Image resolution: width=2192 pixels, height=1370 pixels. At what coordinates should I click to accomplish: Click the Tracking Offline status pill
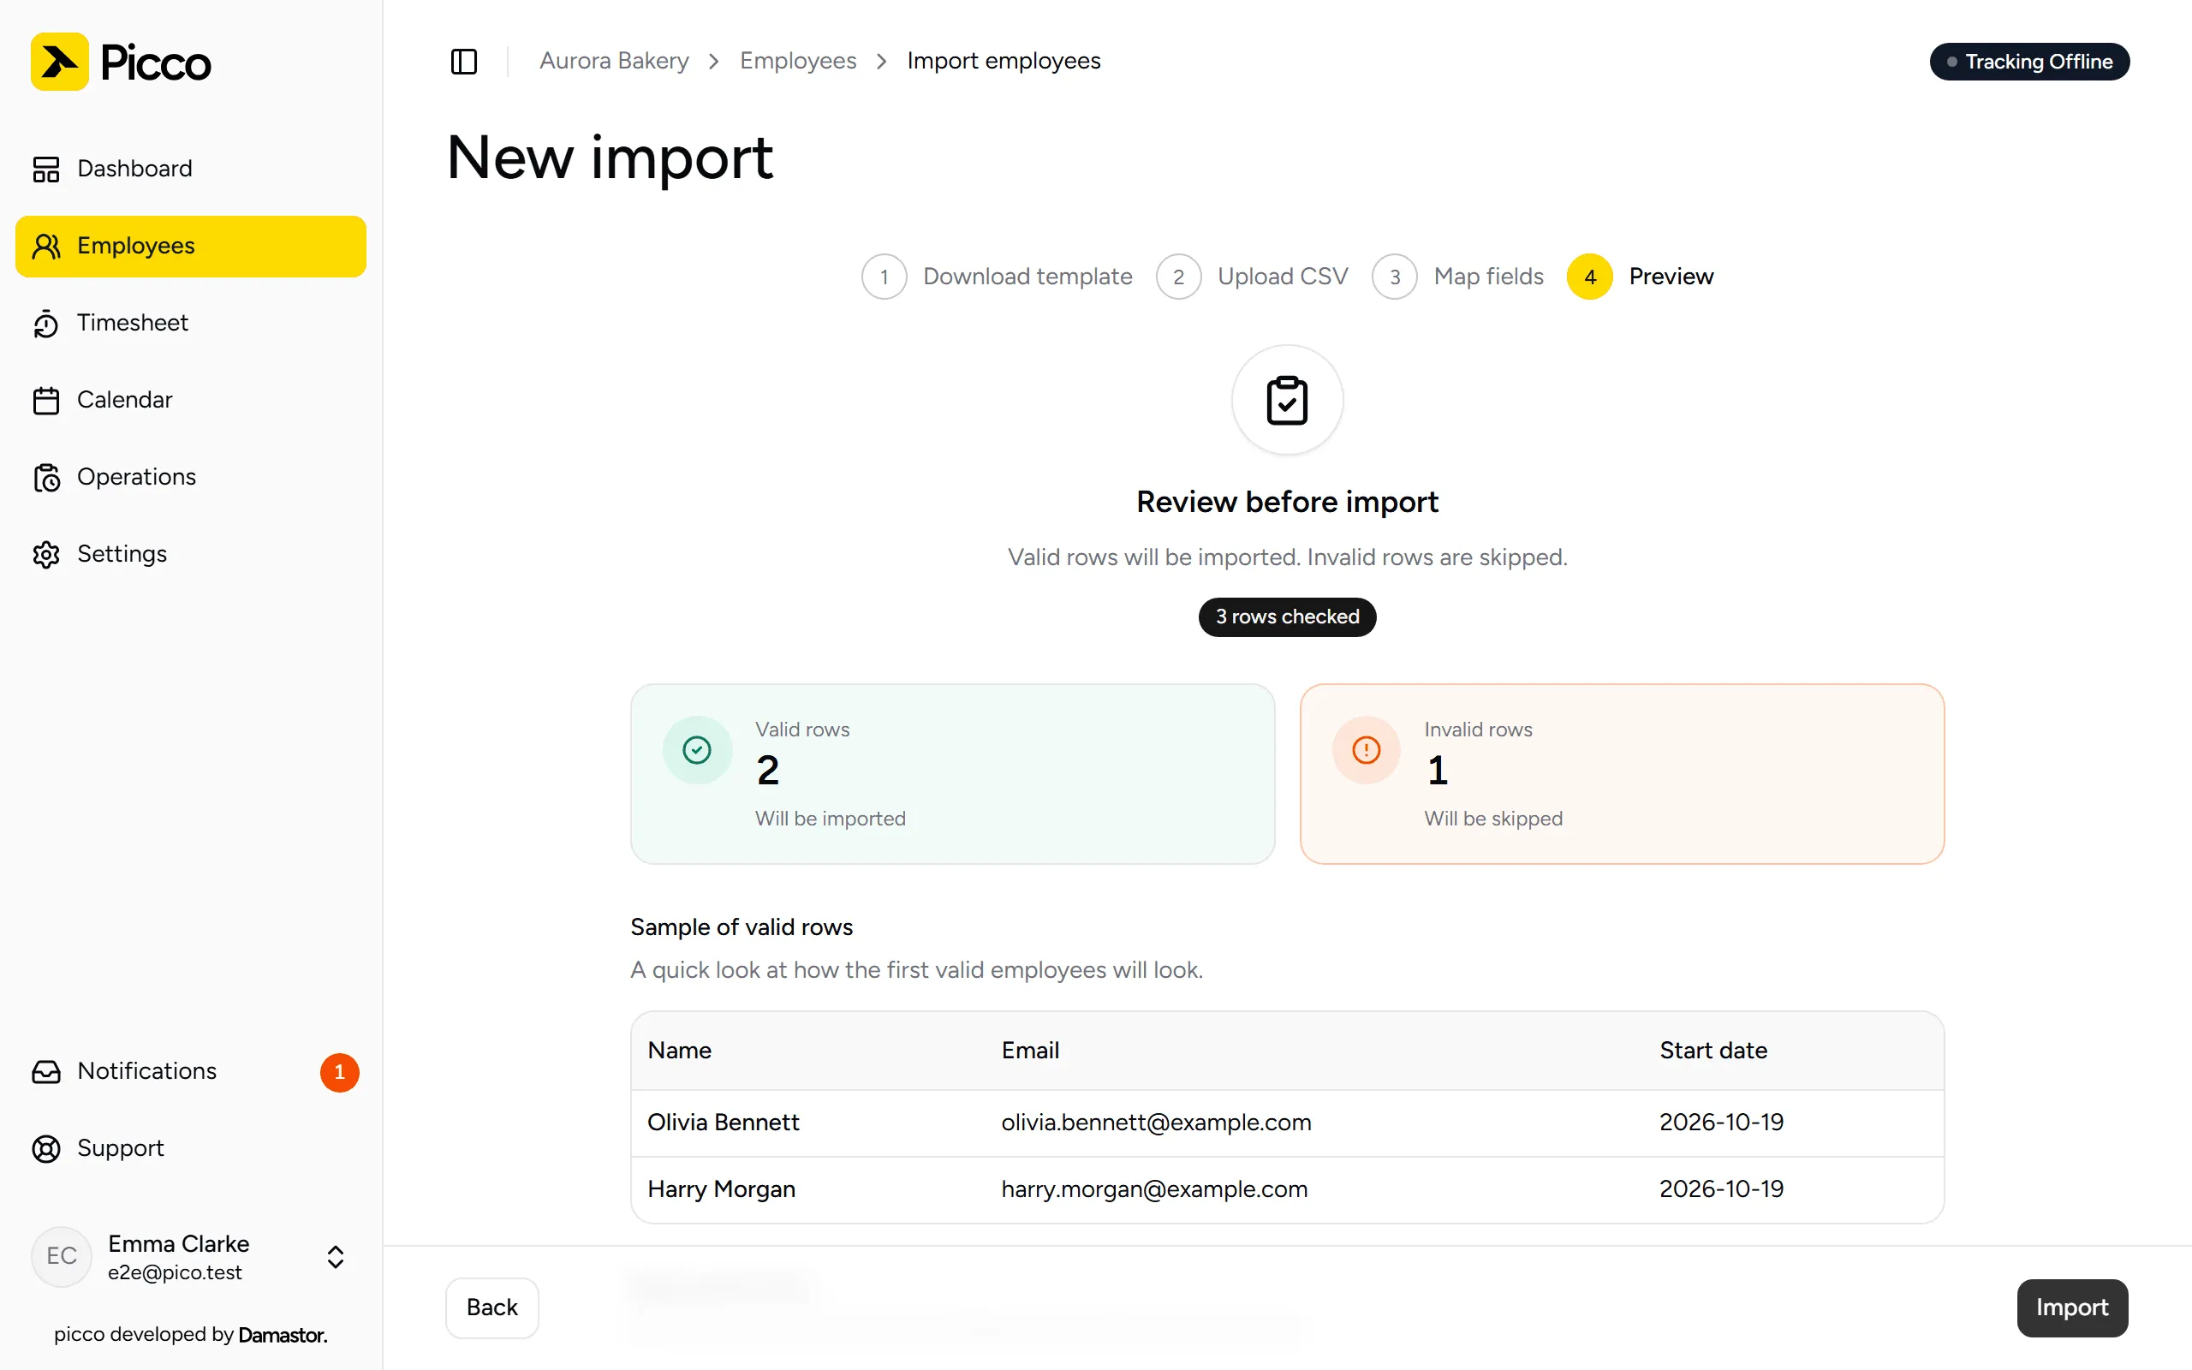(x=2030, y=62)
